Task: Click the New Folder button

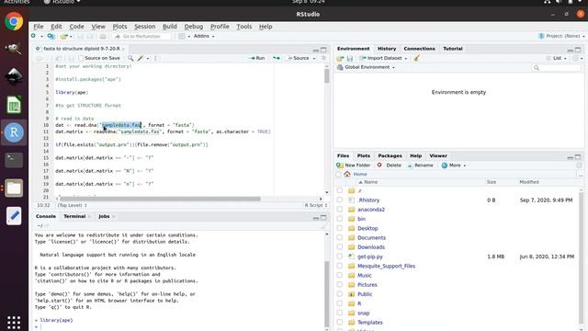Action: [353, 165]
